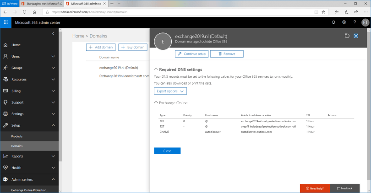Open the ET account avatar
The height and width of the screenshot is (193, 371).
[x=365, y=22]
